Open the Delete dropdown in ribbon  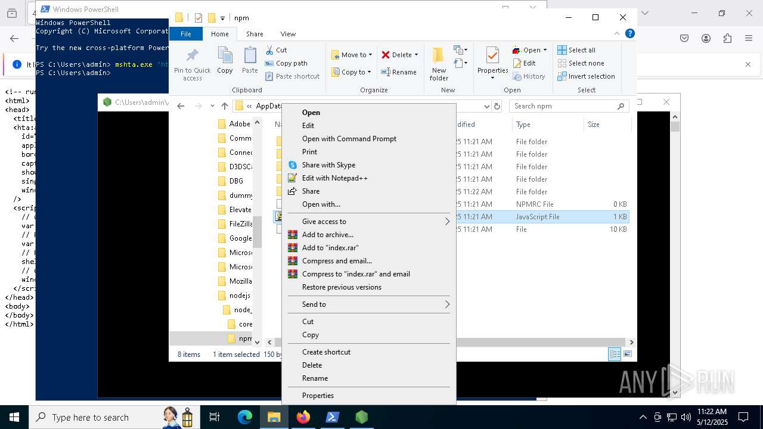(x=400, y=55)
